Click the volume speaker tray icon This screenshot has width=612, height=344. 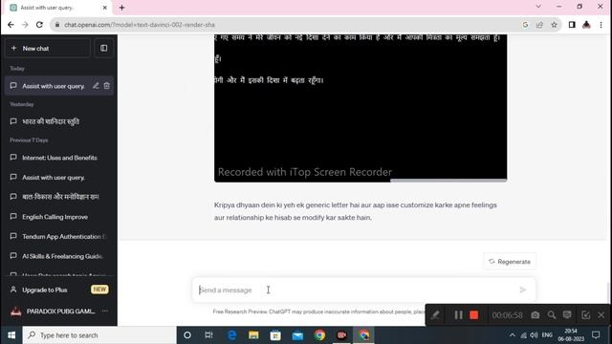pos(534,335)
